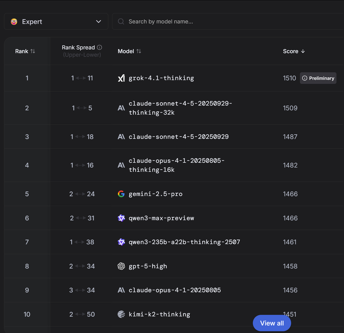Click the Preliminary badge next to score 1510

coord(318,78)
